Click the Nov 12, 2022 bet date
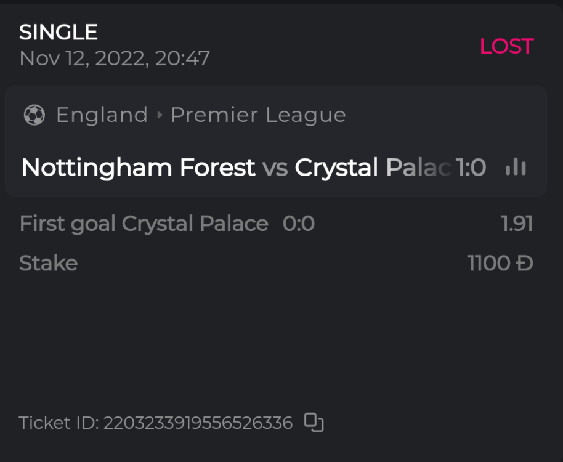Image resolution: width=563 pixels, height=462 pixels. pyautogui.click(x=115, y=59)
